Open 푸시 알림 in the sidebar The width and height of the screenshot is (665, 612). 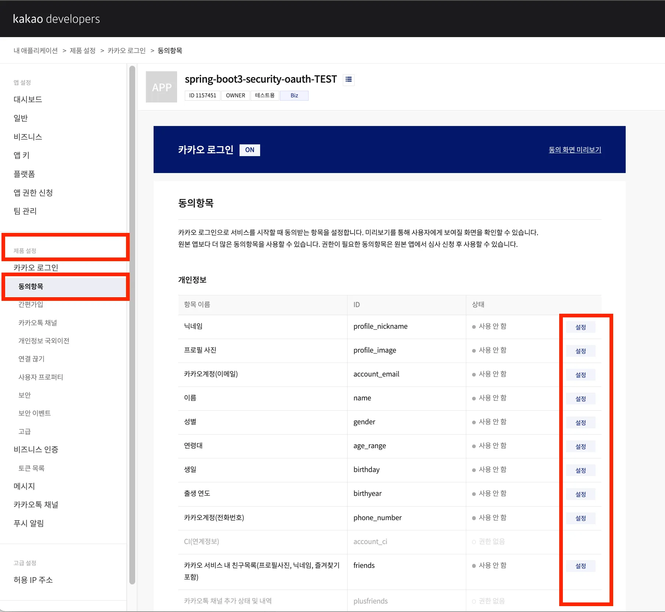coord(29,523)
